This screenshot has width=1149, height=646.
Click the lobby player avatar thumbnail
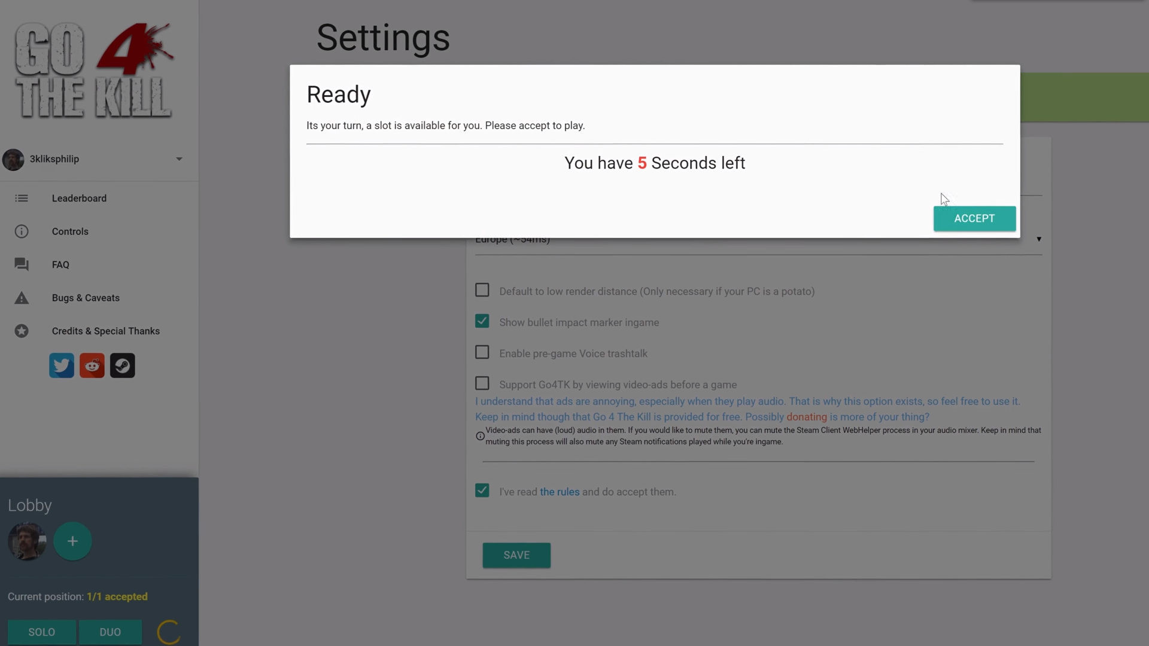click(x=27, y=541)
